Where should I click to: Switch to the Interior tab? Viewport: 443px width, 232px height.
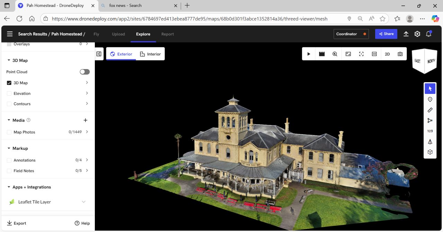150,54
